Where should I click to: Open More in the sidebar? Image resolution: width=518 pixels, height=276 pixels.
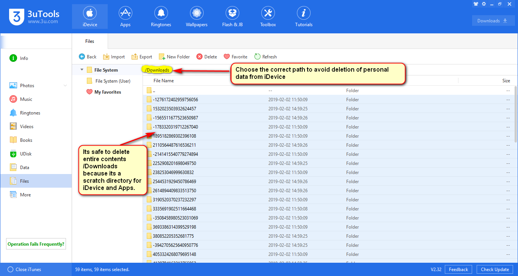(x=36, y=195)
